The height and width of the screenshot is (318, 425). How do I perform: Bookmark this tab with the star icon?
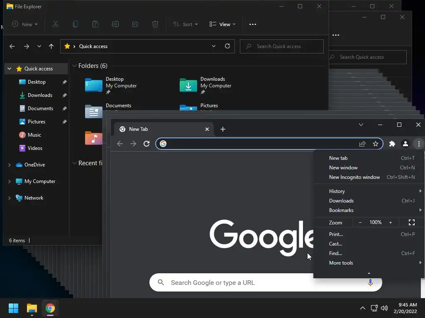(375, 144)
